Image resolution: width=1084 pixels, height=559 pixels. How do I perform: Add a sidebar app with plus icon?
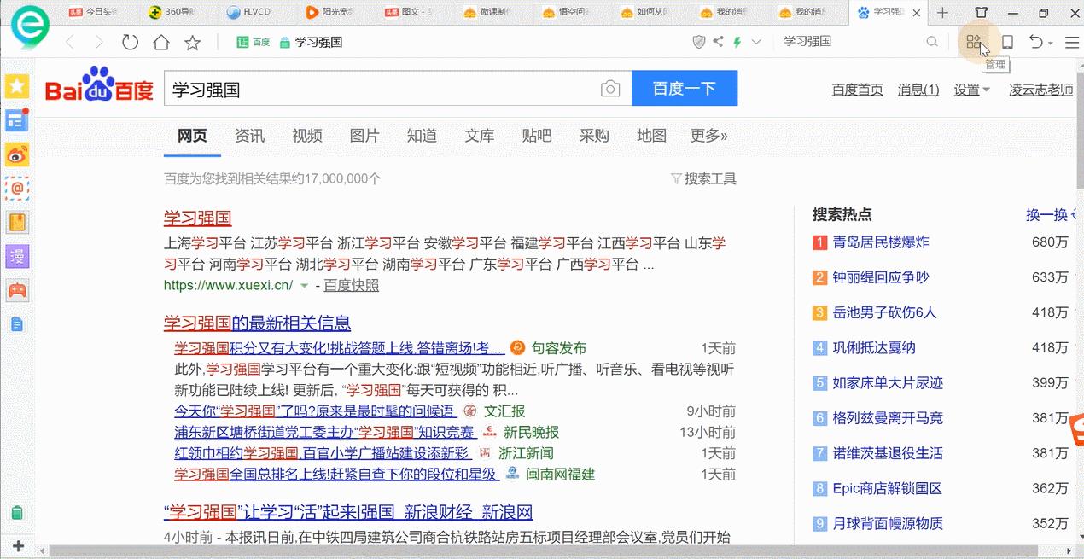[17, 545]
